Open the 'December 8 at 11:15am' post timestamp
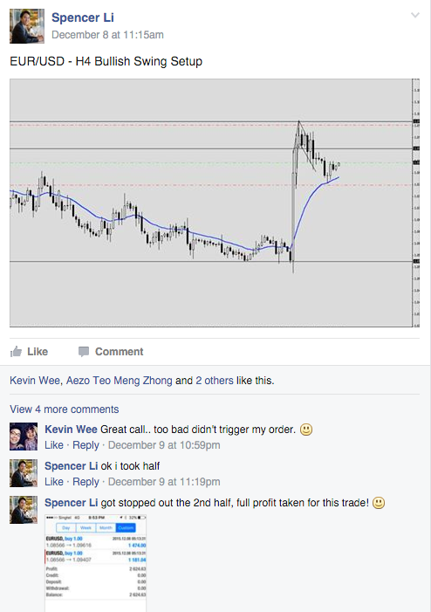The width and height of the screenshot is (431, 612). pos(107,35)
